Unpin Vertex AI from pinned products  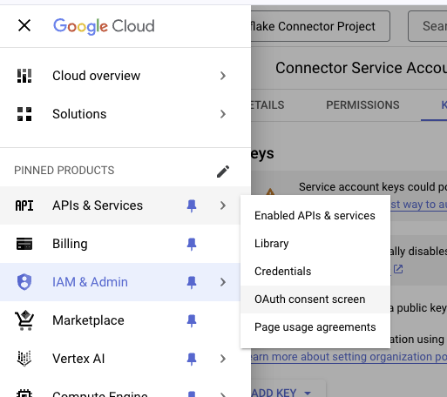(192, 359)
